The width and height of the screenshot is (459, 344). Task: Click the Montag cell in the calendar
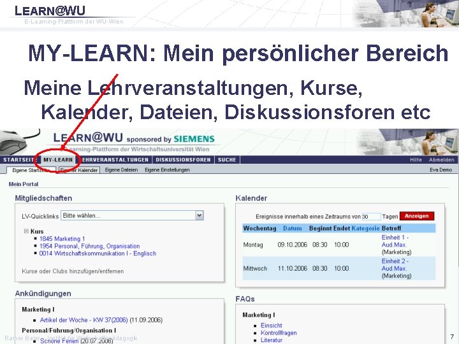(x=253, y=245)
